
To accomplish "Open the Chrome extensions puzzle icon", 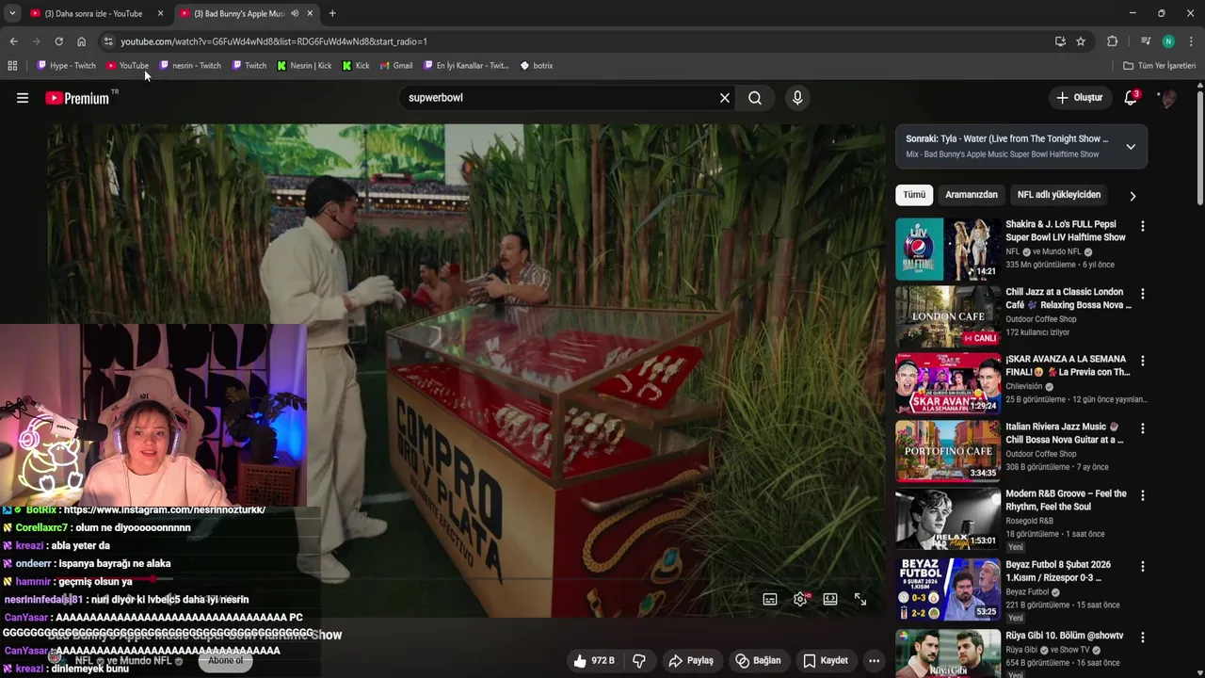I will tap(1112, 41).
